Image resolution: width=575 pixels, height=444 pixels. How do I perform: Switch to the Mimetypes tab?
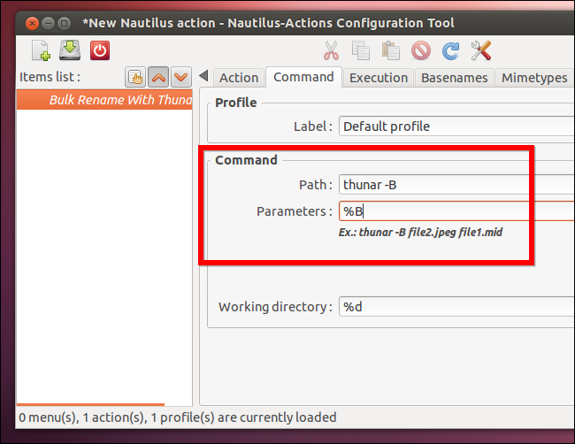[534, 78]
